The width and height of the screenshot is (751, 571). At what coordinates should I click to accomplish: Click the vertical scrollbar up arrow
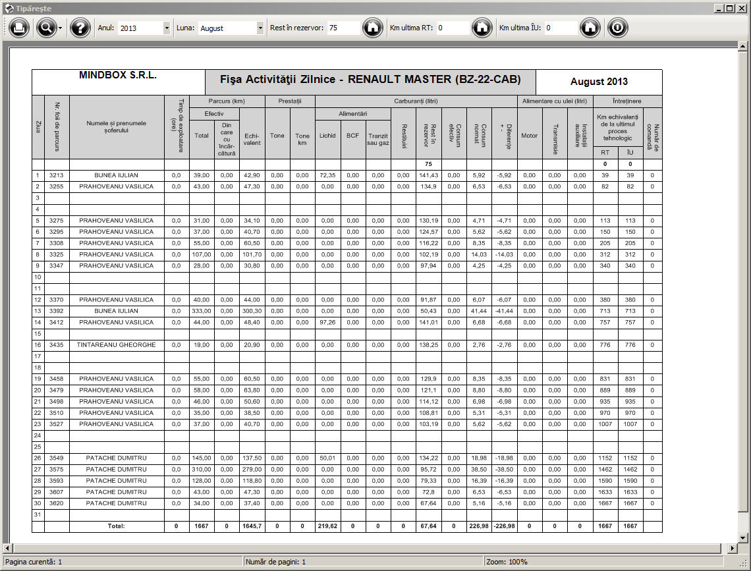[x=742, y=46]
